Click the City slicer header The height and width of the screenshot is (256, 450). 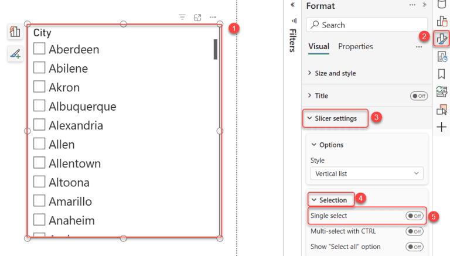point(42,33)
